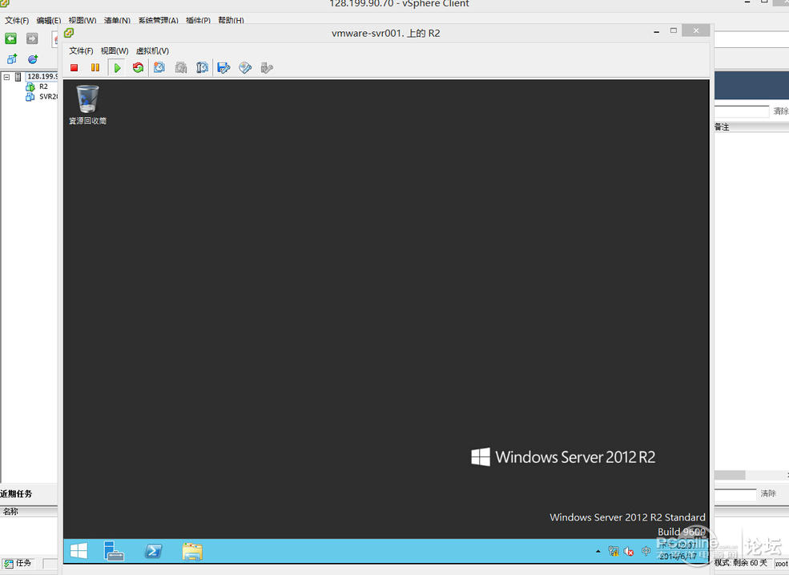Power on the VM with green play button
This screenshot has width=789, height=575.
point(117,67)
